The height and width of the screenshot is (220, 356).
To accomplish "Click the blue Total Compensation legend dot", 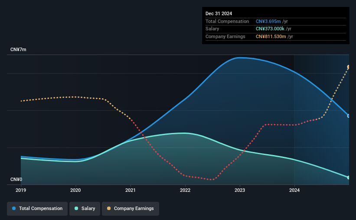I will pyautogui.click(x=14, y=208).
